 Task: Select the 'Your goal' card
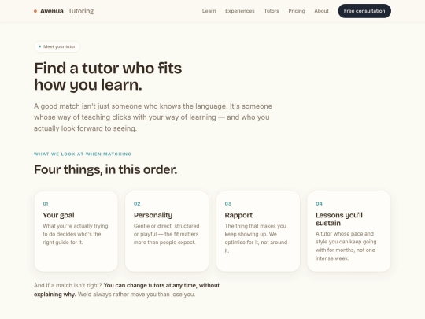pos(76,232)
